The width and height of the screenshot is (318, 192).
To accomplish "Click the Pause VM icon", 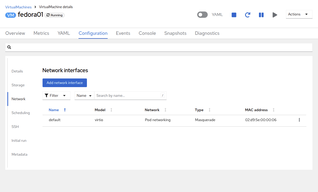I will [261, 15].
